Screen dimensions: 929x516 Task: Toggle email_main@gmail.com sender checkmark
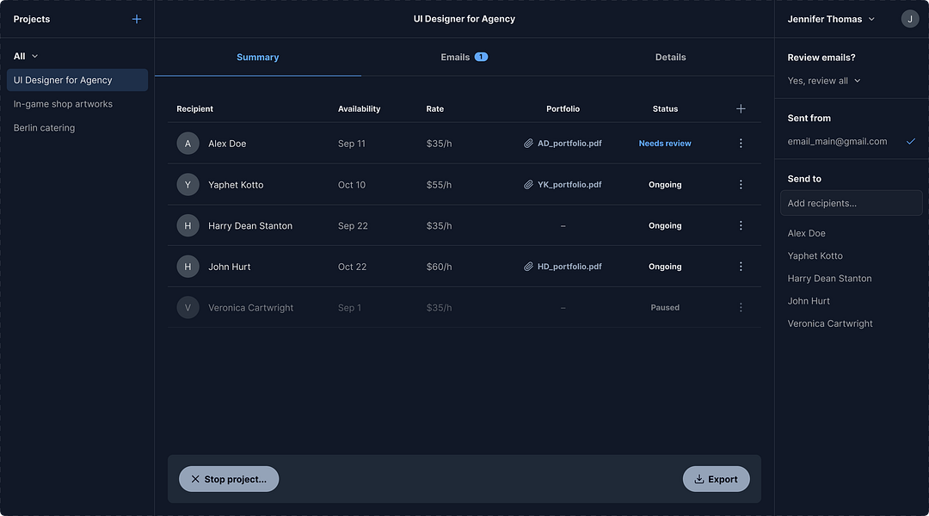pyautogui.click(x=911, y=141)
